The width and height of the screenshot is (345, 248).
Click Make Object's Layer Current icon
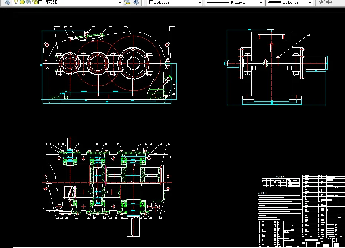point(127,3)
